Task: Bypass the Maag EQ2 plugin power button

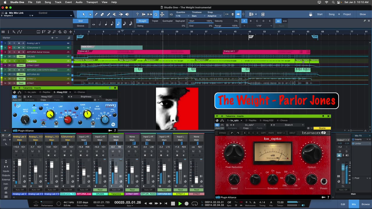Action: click(x=15, y=97)
